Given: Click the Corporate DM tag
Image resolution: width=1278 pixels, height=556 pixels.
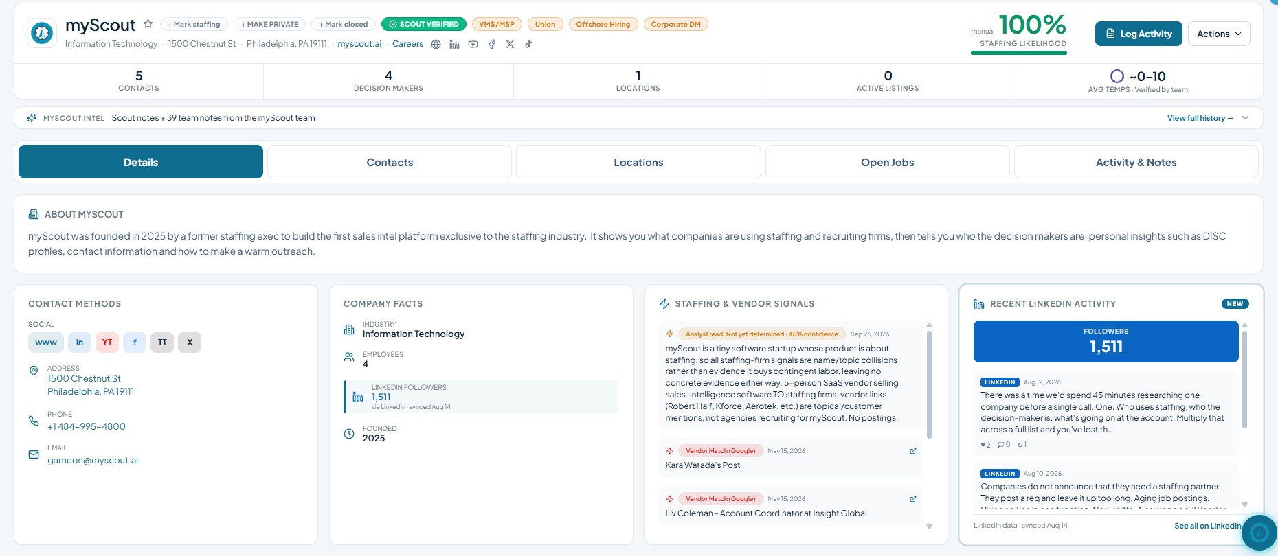Looking at the screenshot, I should (x=676, y=24).
